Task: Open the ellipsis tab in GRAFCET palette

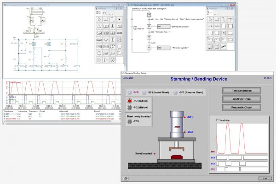Action: (x=216, y=14)
